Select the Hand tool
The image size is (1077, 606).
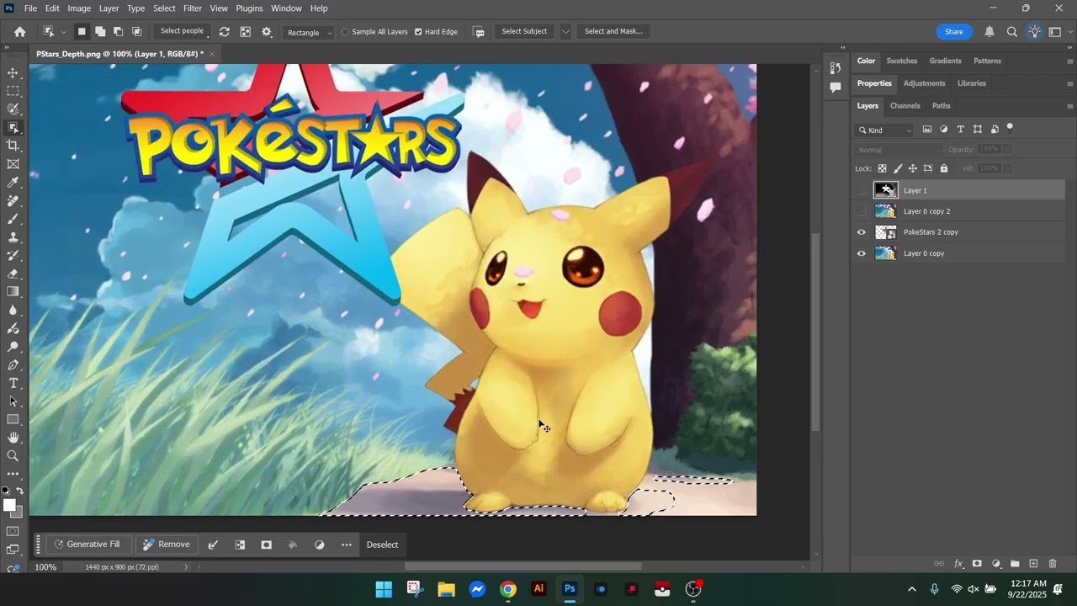(13, 438)
